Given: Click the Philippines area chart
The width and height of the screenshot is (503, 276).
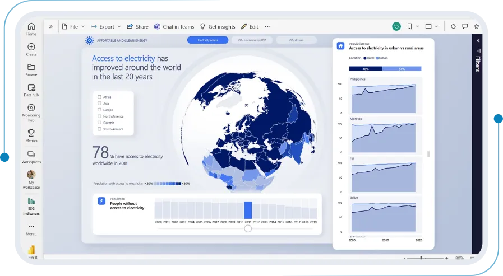Looking at the screenshot, I should [384, 99].
